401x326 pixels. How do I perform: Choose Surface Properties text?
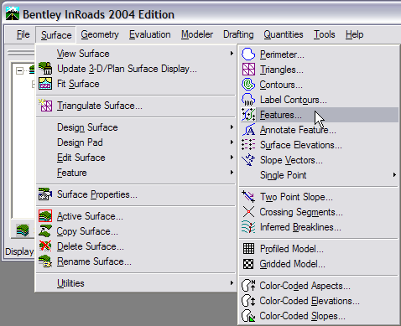coord(97,194)
